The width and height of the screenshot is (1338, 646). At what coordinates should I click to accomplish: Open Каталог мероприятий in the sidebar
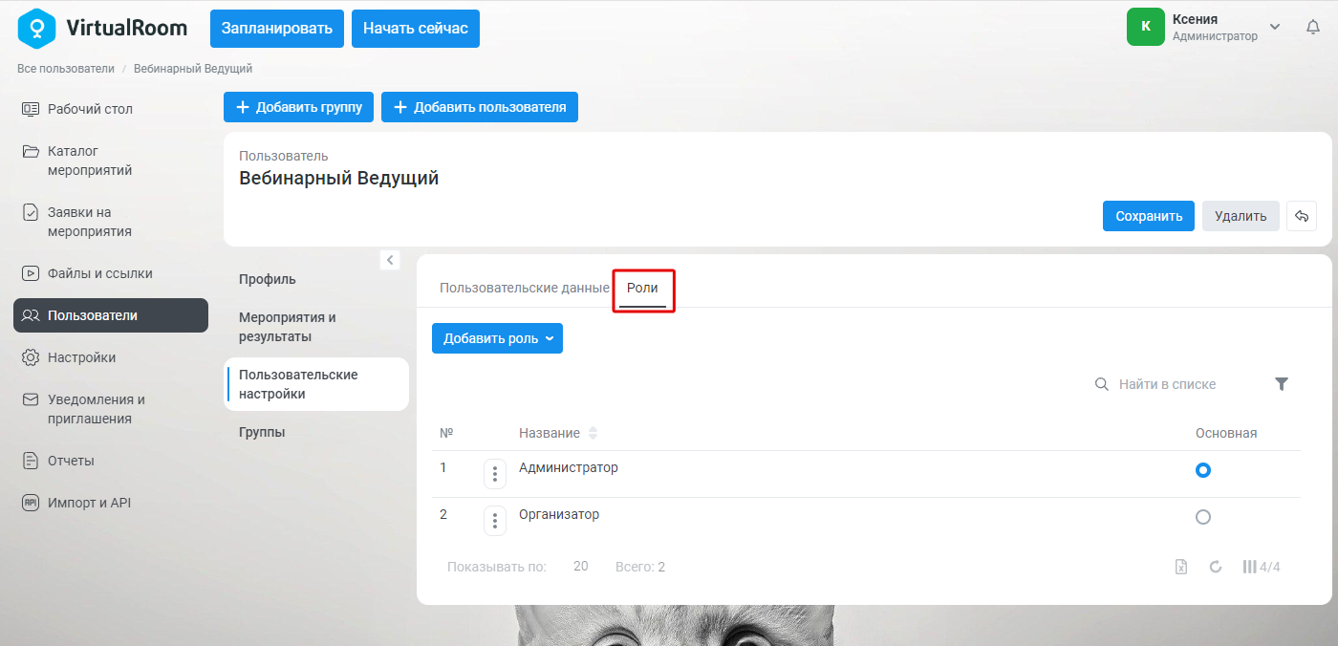(x=111, y=161)
